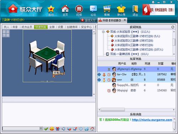Click the gift box icon in chat bar
This screenshot has height=134, width=178.
(x=58, y=129)
